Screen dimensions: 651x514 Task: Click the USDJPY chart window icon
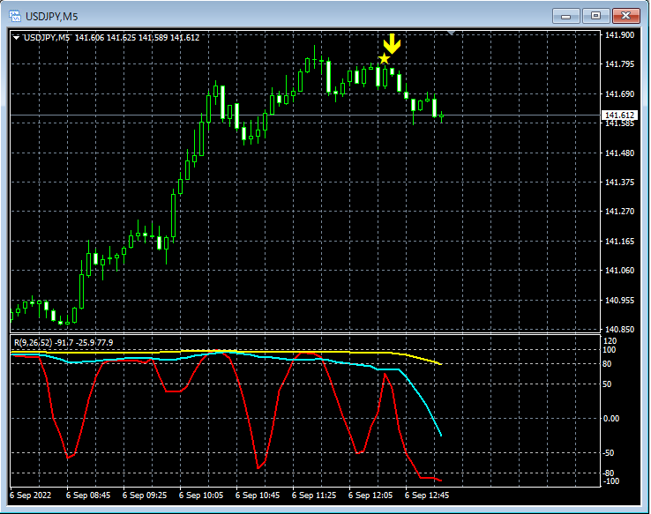pos(15,16)
